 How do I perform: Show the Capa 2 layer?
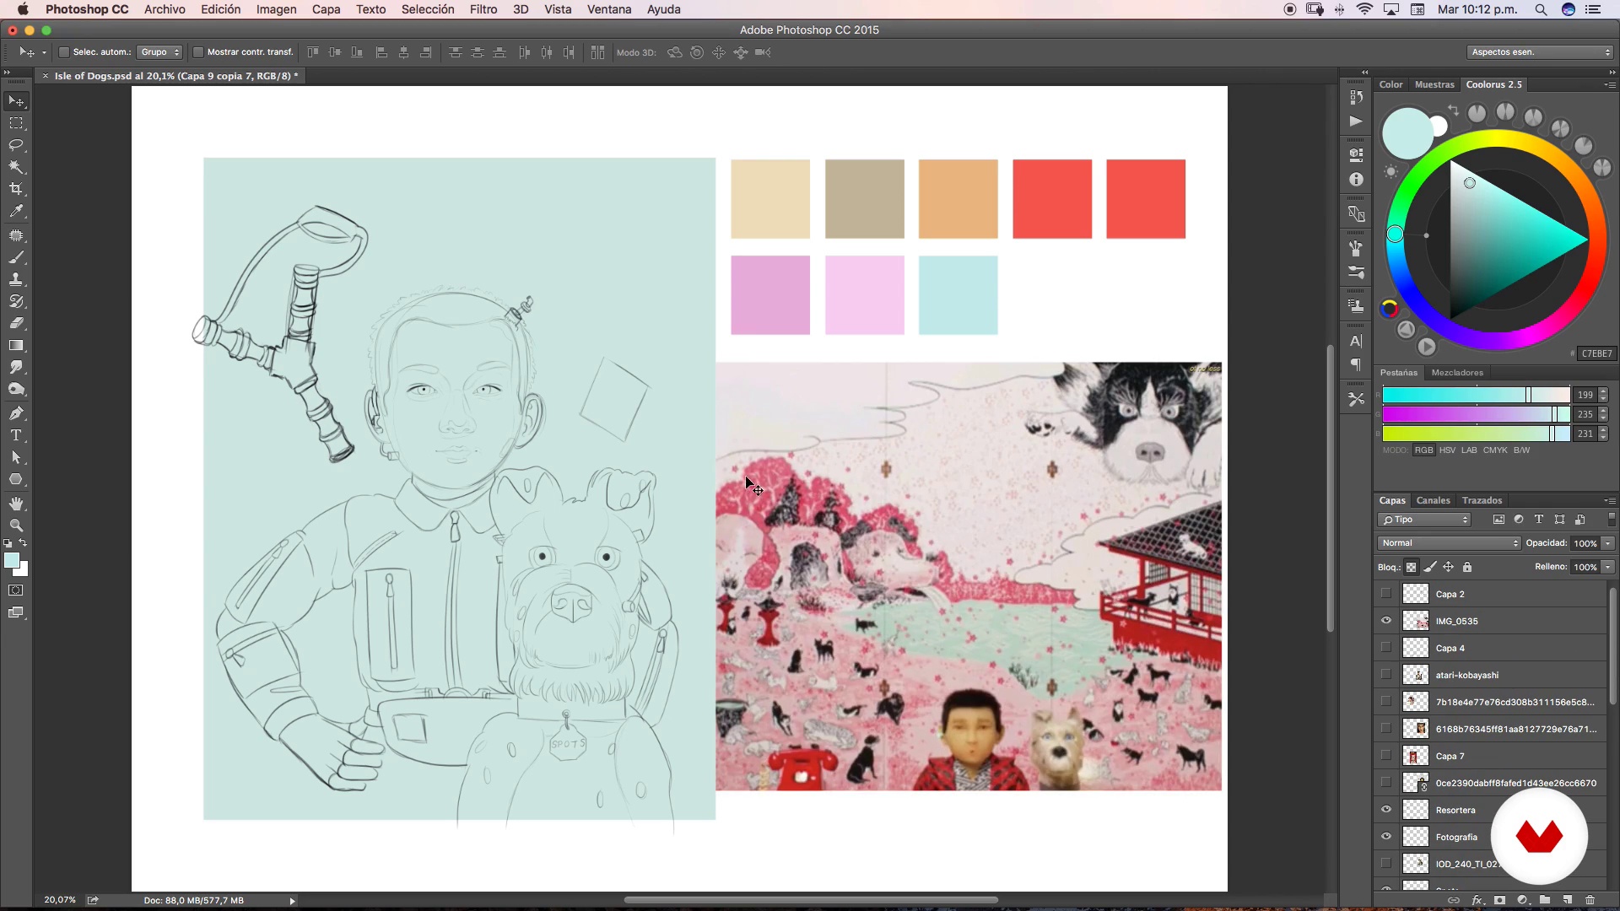point(1386,594)
